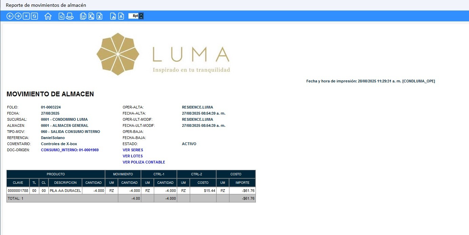Open the font size spinner arrows
This screenshot has height=235, width=469.
[141, 16]
